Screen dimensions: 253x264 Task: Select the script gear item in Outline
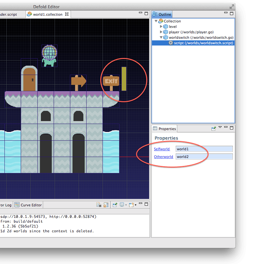[x=171, y=43]
